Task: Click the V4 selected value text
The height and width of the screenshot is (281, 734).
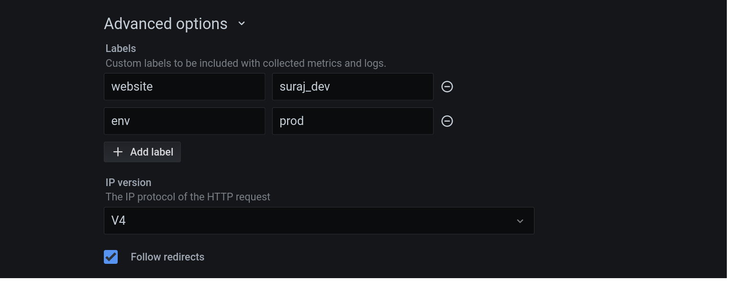Action: (119, 221)
